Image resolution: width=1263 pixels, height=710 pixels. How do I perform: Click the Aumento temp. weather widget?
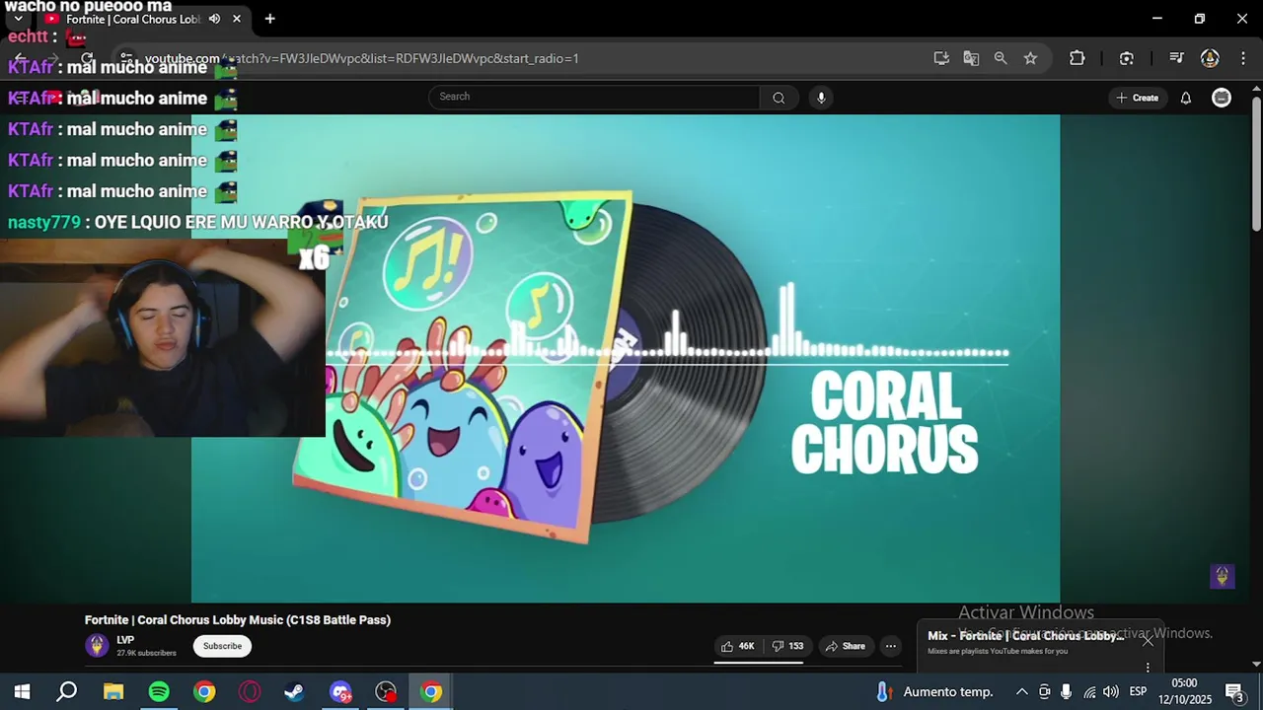[933, 692]
